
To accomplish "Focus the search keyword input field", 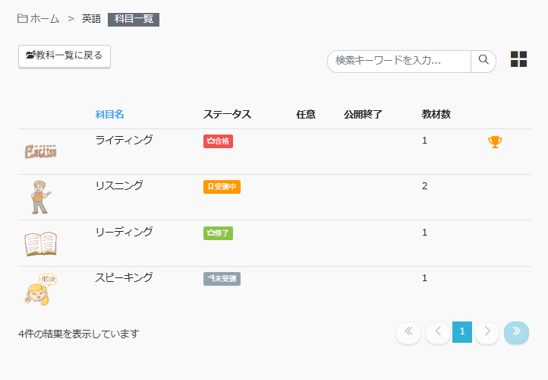I will pos(399,61).
